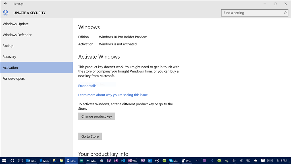
Task: Click the Activate Windows heading
Action: [x=99, y=57]
